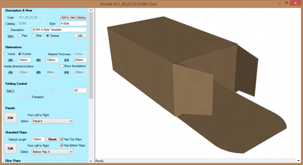Click the Reset default length button

click(52, 139)
